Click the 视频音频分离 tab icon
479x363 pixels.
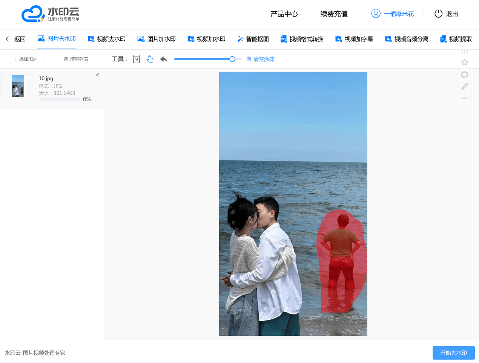click(388, 39)
